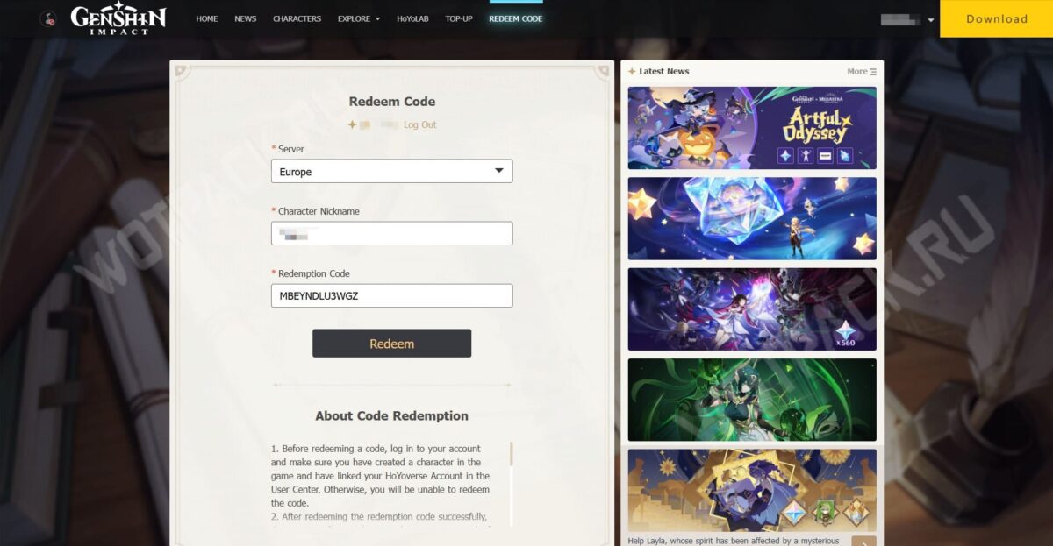Click the Redeem button

coord(391,344)
